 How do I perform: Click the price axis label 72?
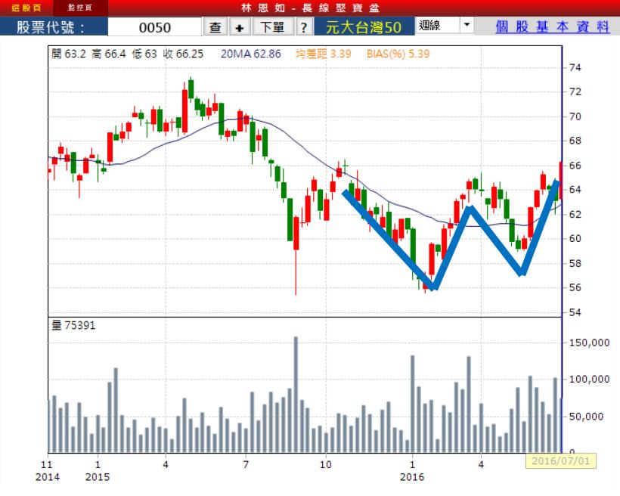tap(575, 91)
